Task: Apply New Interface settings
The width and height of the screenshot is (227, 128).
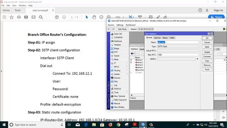Action: point(207,47)
